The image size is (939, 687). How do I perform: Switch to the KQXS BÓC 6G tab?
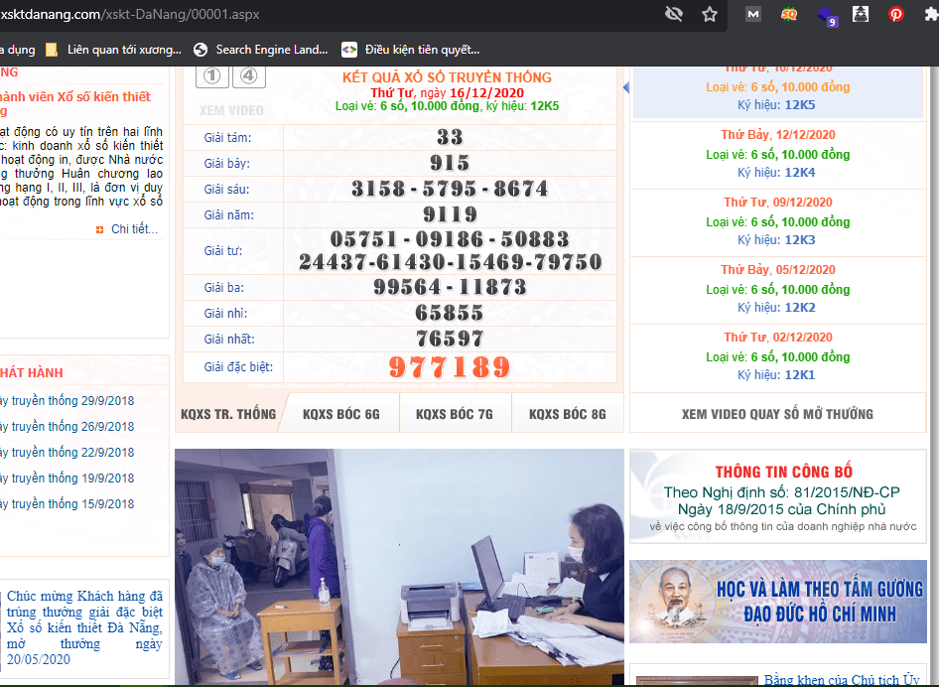(340, 412)
